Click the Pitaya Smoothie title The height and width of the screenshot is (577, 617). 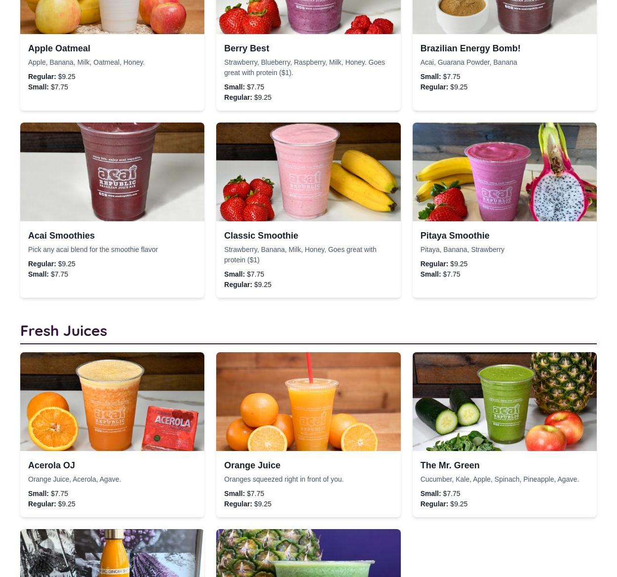coord(455,236)
